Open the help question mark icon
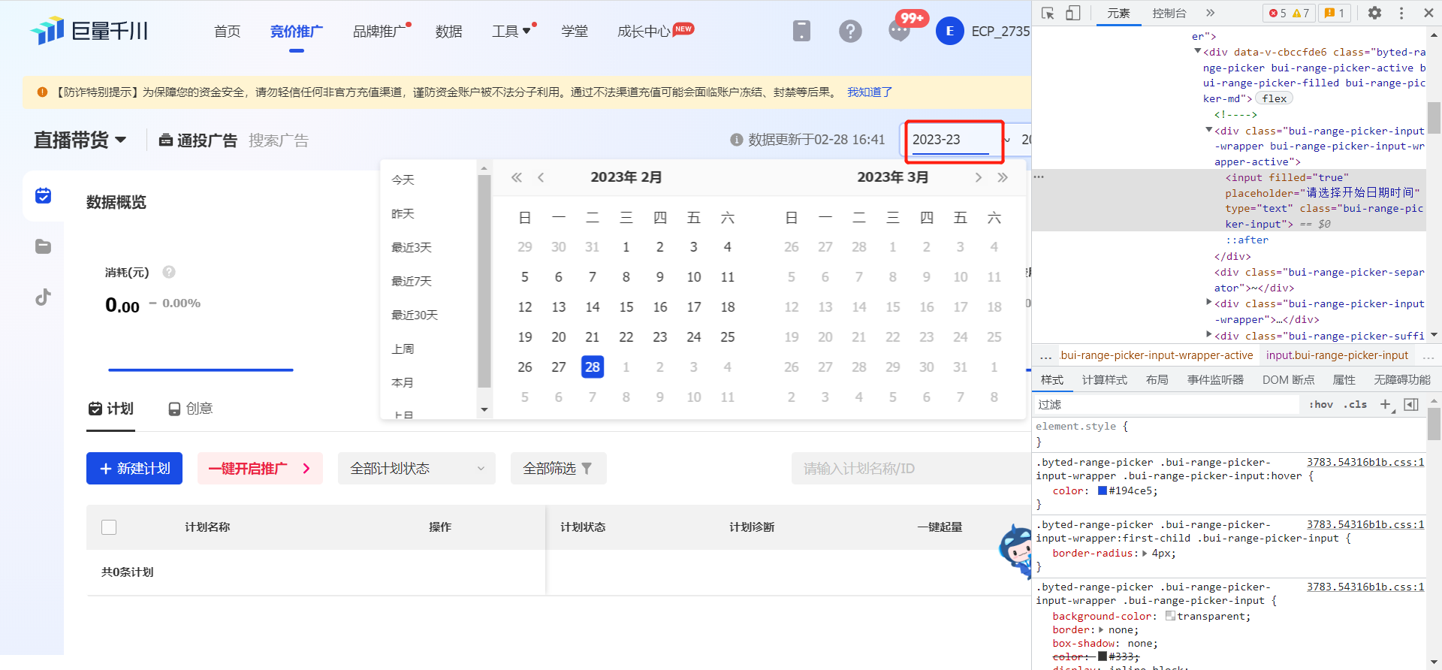This screenshot has width=1442, height=670. coord(850,31)
